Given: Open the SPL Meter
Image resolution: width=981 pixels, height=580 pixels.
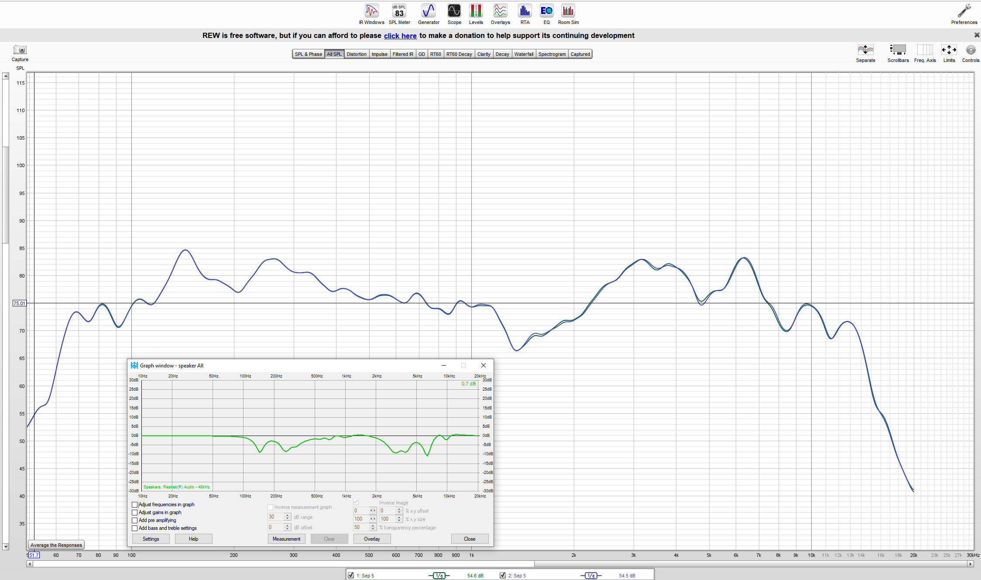Looking at the screenshot, I should pos(399,14).
